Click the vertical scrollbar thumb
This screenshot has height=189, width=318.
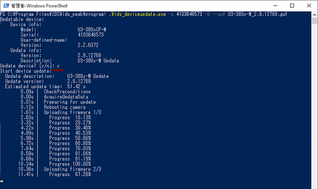[315, 21]
